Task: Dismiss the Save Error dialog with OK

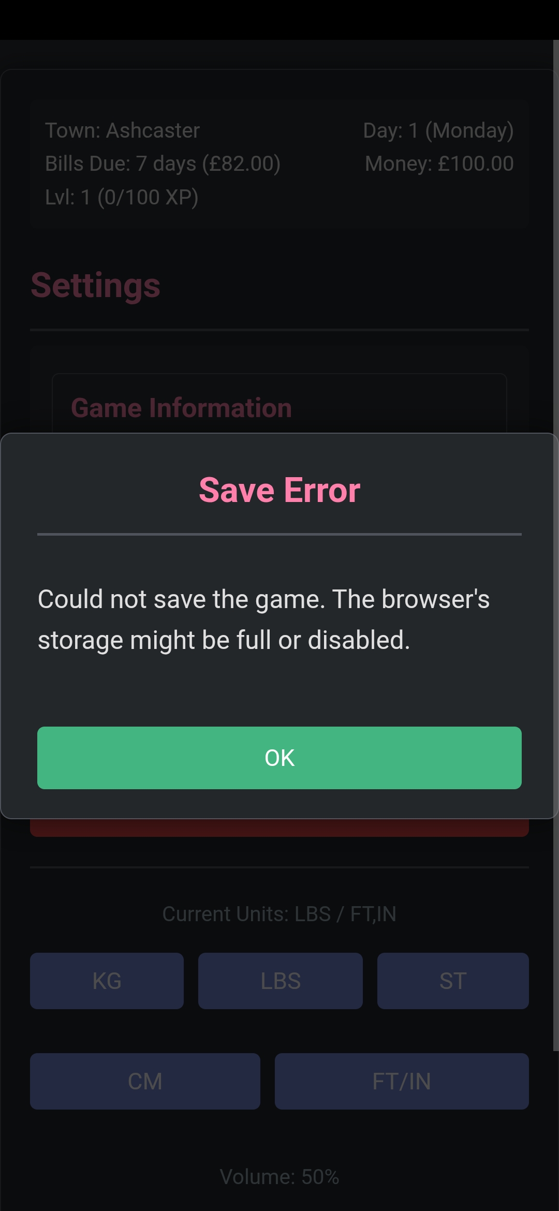Action: click(x=279, y=758)
